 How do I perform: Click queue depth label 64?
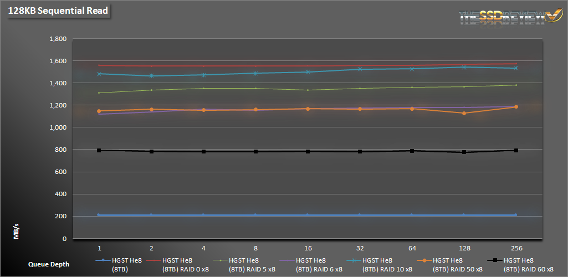[412, 248]
